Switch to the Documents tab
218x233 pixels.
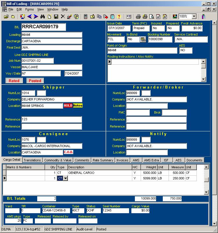pyautogui.click(x=194, y=160)
